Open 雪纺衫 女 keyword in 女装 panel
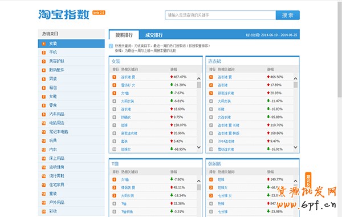 point(128,85)
